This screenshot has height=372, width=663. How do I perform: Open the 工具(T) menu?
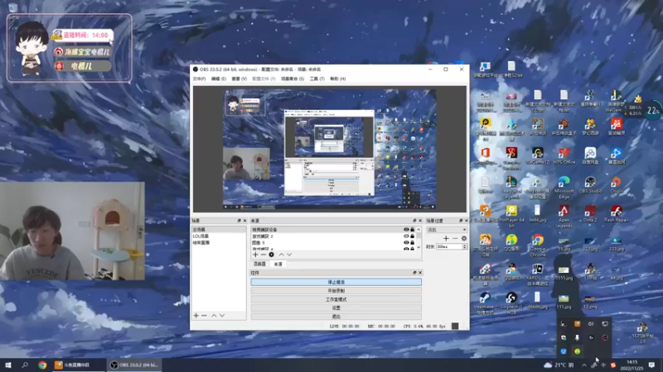point(317,79)
